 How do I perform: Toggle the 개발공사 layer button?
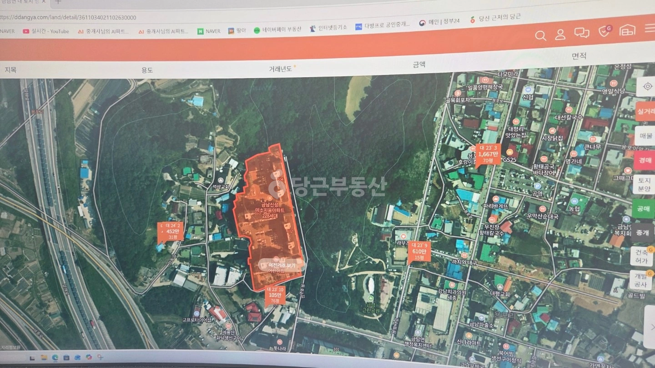point(641,280)
